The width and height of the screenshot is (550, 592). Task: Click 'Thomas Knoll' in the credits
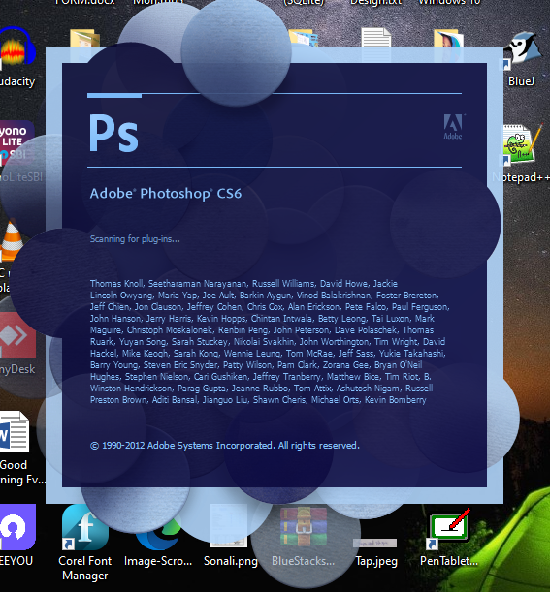point(116,284)
